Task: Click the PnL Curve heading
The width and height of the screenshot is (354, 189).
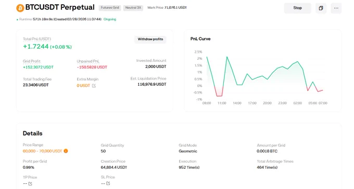Action: (200, 39)
